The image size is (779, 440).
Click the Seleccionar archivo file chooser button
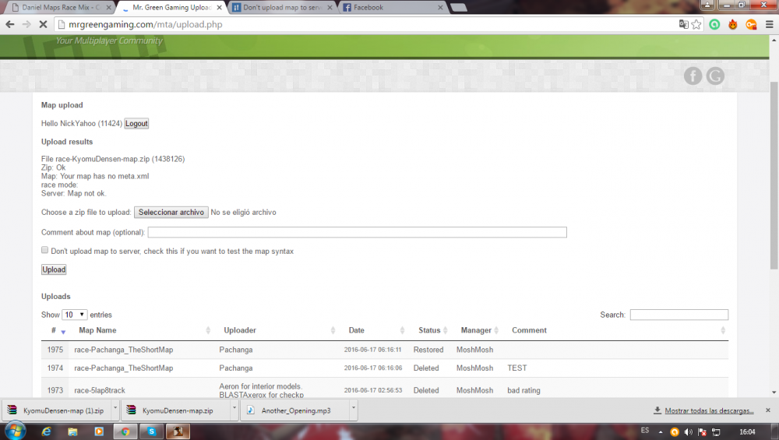coord(171,213)
